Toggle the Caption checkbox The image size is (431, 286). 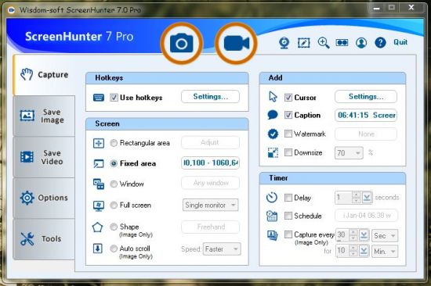tap(288, 115)
